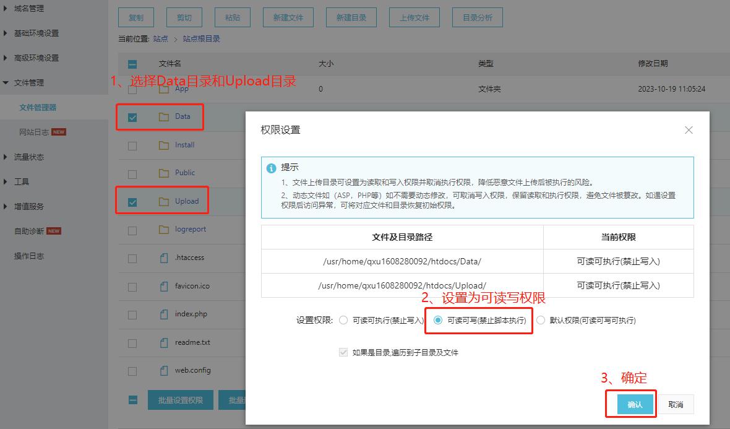Screen dimensions: 730x429
Task: Collapse the 文件管理 sidebar section
Action: (x=28, y=83)
